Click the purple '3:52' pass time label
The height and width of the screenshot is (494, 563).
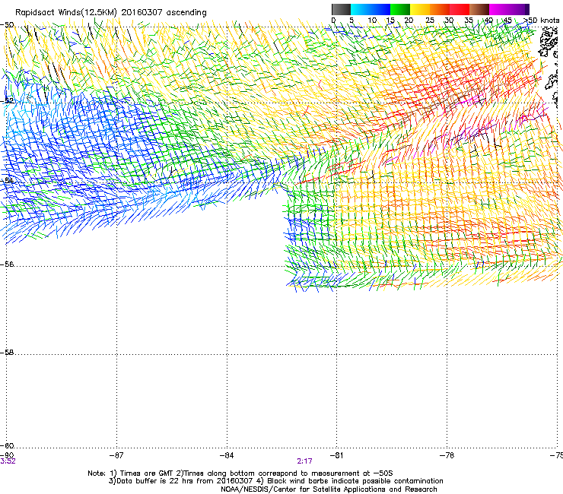(x=8, y=461)
